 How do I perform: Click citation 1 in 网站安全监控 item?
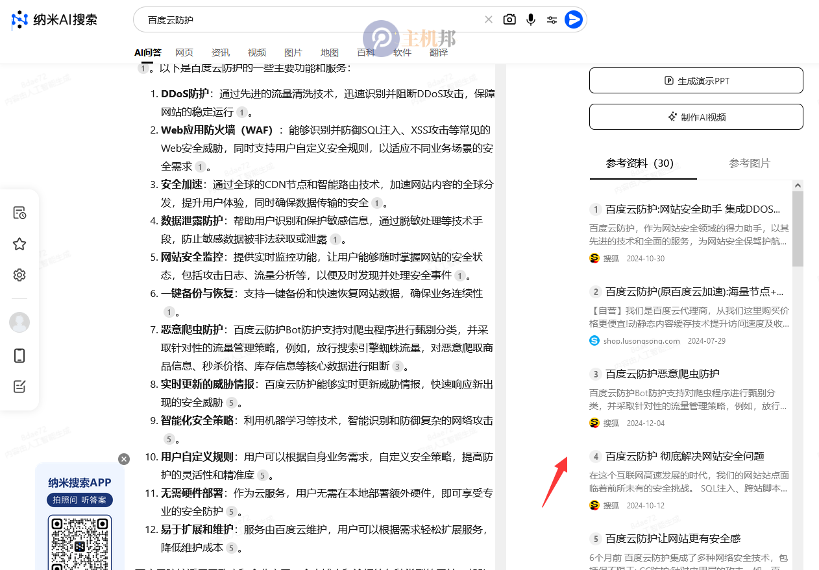tap(460, 276)
